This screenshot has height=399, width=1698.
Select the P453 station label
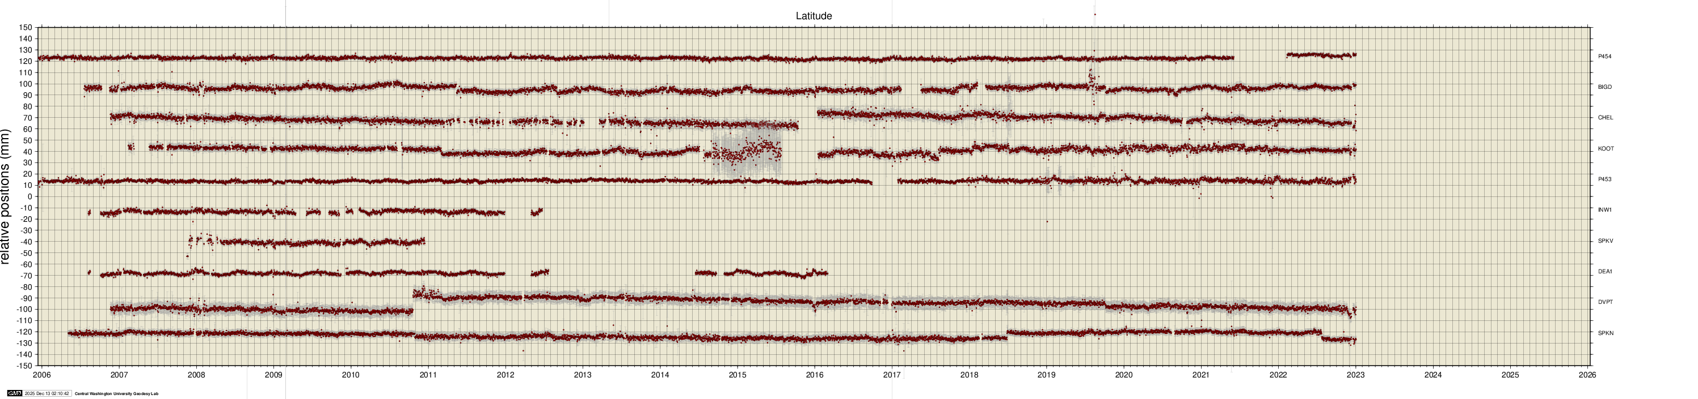(1604, 179)
